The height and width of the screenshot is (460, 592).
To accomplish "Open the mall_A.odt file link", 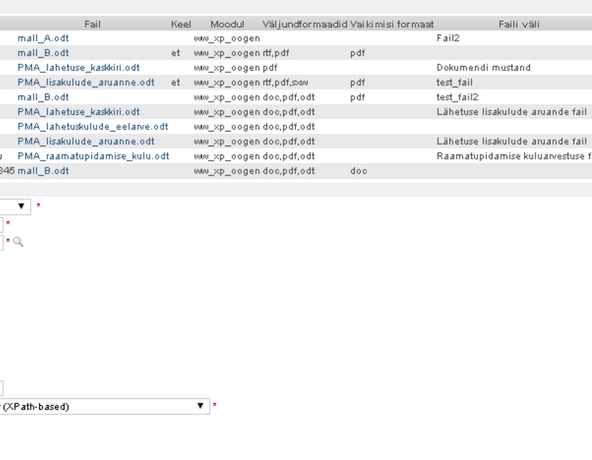I will (43, 38).
